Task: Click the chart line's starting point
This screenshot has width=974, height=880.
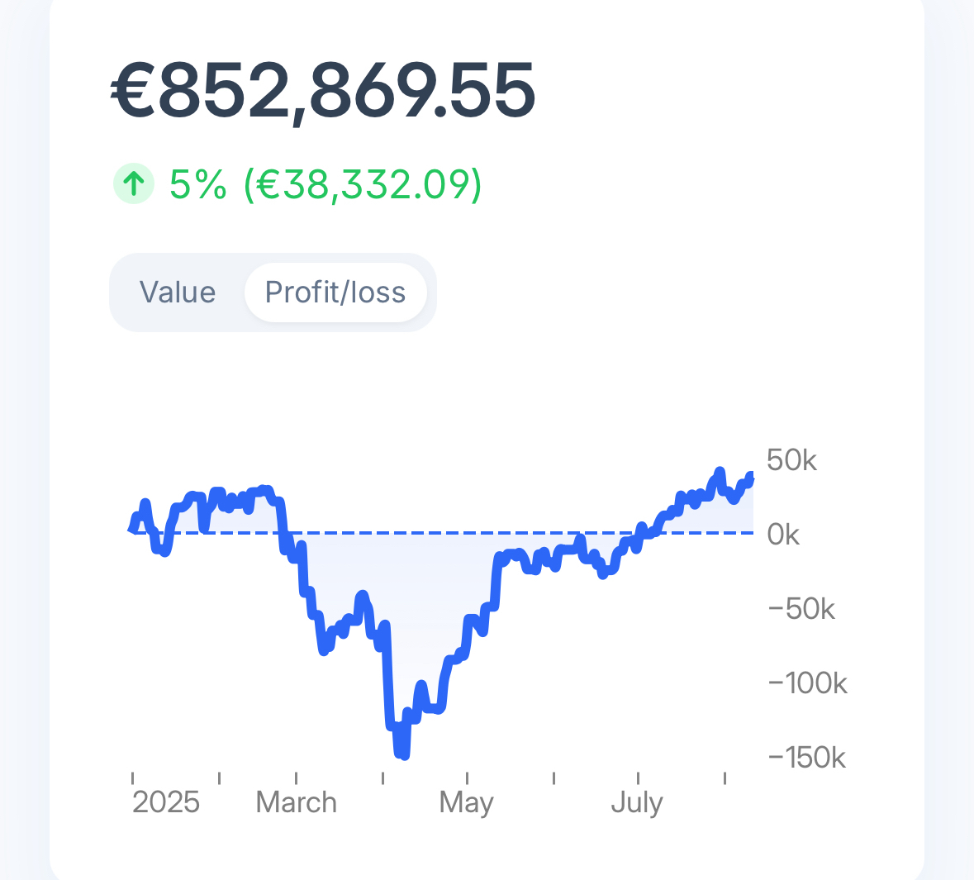Action: tap(132, 528)
